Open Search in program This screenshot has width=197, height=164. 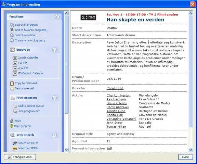(26, 25)
